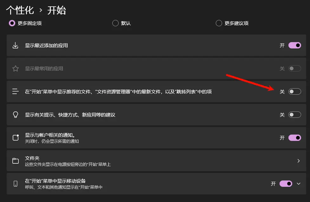
Task: Click the notification icon beside 显示与帐户相关的通知
Action: pos(15,138)
